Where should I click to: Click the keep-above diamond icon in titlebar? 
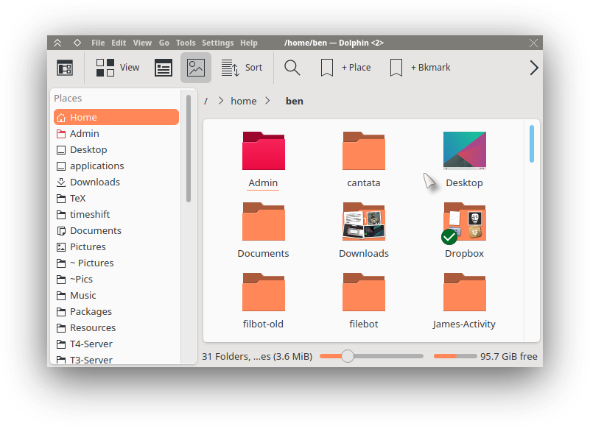[77, 43]
